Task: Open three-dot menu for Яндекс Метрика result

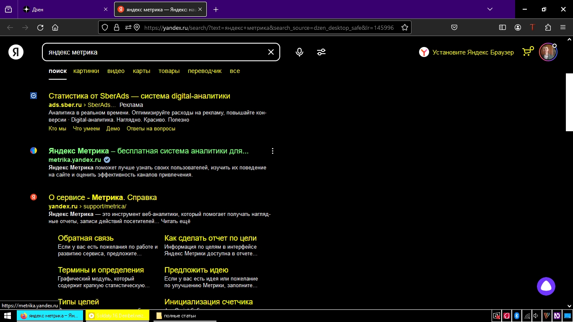Action: 273,151
